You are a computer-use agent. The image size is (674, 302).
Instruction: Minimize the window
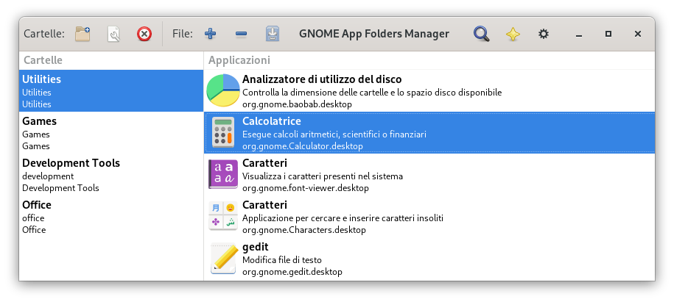pos(578,34)
